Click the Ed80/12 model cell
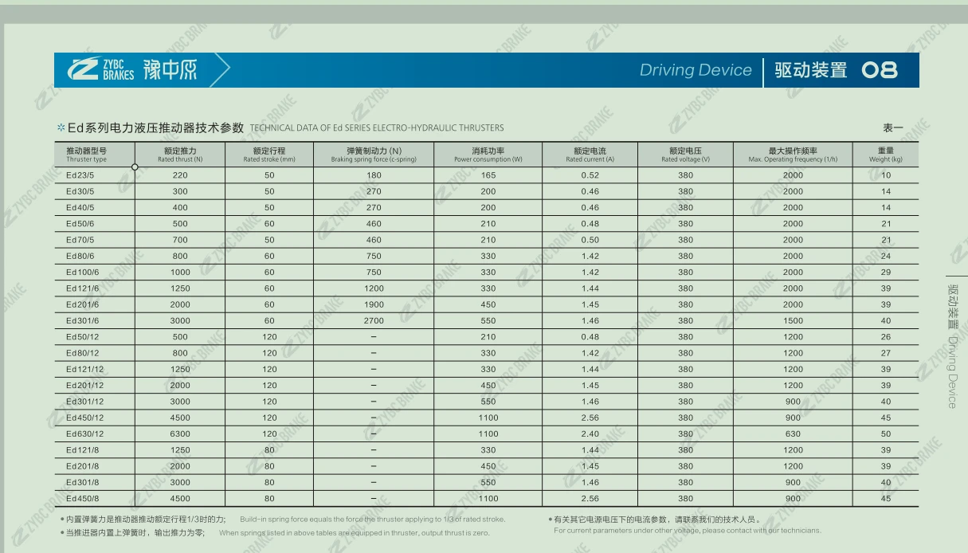Viewport: 968px width, 553px height. coord(82,353)
